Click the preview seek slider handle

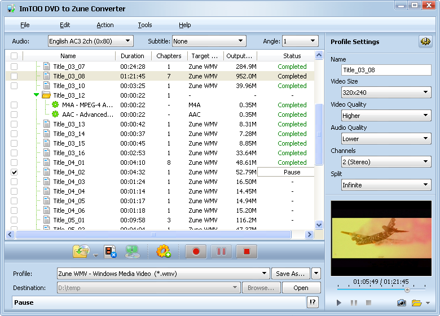[x=407, y=290]
